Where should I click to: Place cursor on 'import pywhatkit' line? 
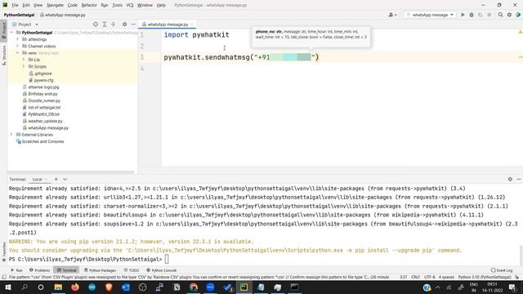pos(196,34)
